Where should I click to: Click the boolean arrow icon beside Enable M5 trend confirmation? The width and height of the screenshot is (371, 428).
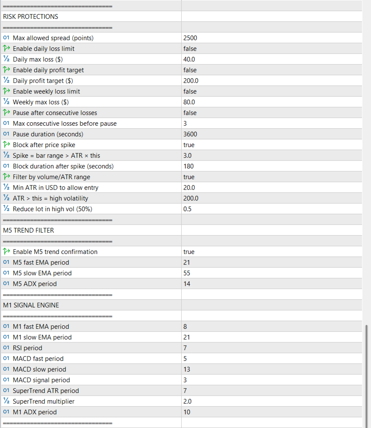pyautogui.click(x=6, y=252)
